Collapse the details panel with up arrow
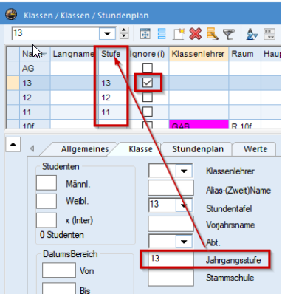The width and height of the screenshot is (282, 294). 13,144
